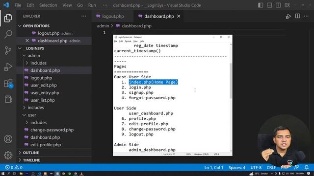Click Ln 1, Col 1 in status bar

[x=214, y=167]
